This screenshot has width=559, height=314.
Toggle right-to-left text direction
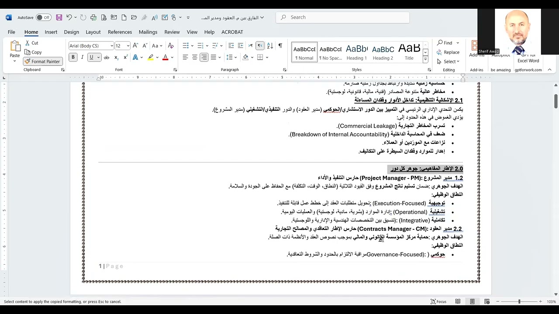point(260,46)
